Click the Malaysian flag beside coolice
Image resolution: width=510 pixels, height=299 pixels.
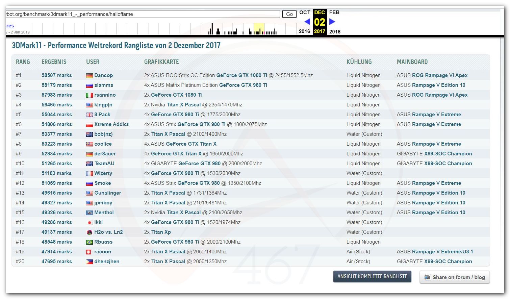tap(89, 144)
